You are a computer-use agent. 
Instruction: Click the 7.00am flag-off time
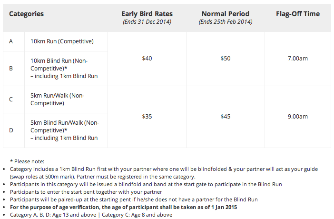[x=298, y=58]
